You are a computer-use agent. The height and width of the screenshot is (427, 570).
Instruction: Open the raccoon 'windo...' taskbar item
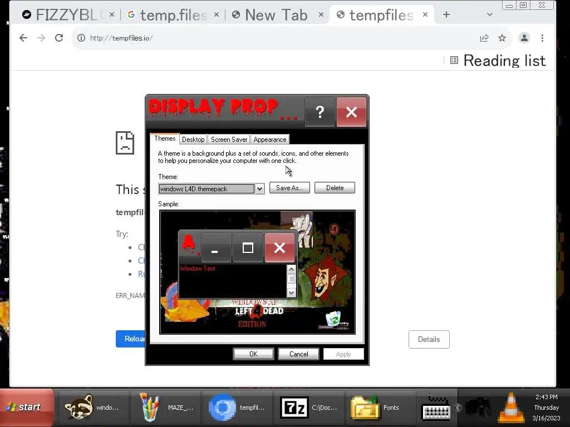(92, 408)
